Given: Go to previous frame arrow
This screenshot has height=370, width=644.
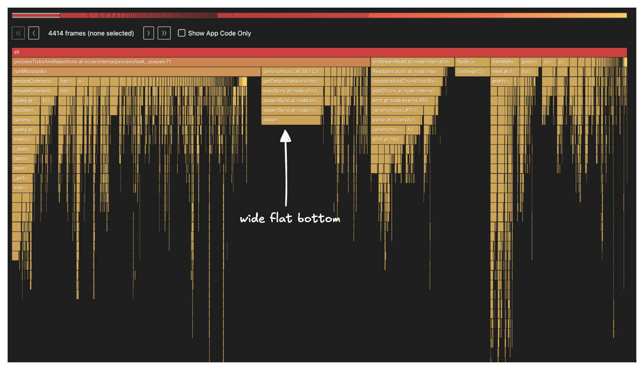Looking at the screenshot, I should (x=34, y=33).
